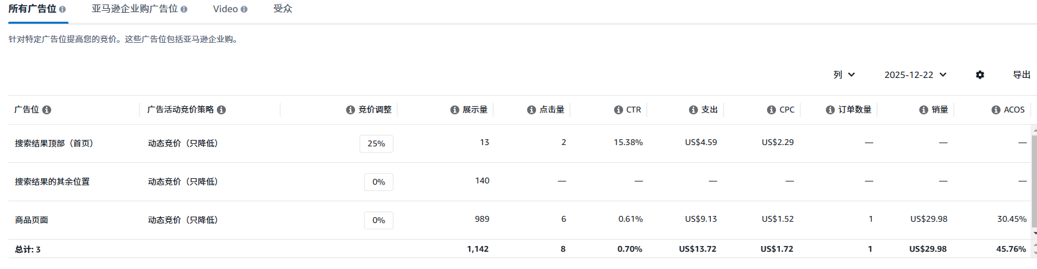Open the 亚马逊企业购广告位 tab
The width and height of the screenshot is (1037, 269).
134,9
